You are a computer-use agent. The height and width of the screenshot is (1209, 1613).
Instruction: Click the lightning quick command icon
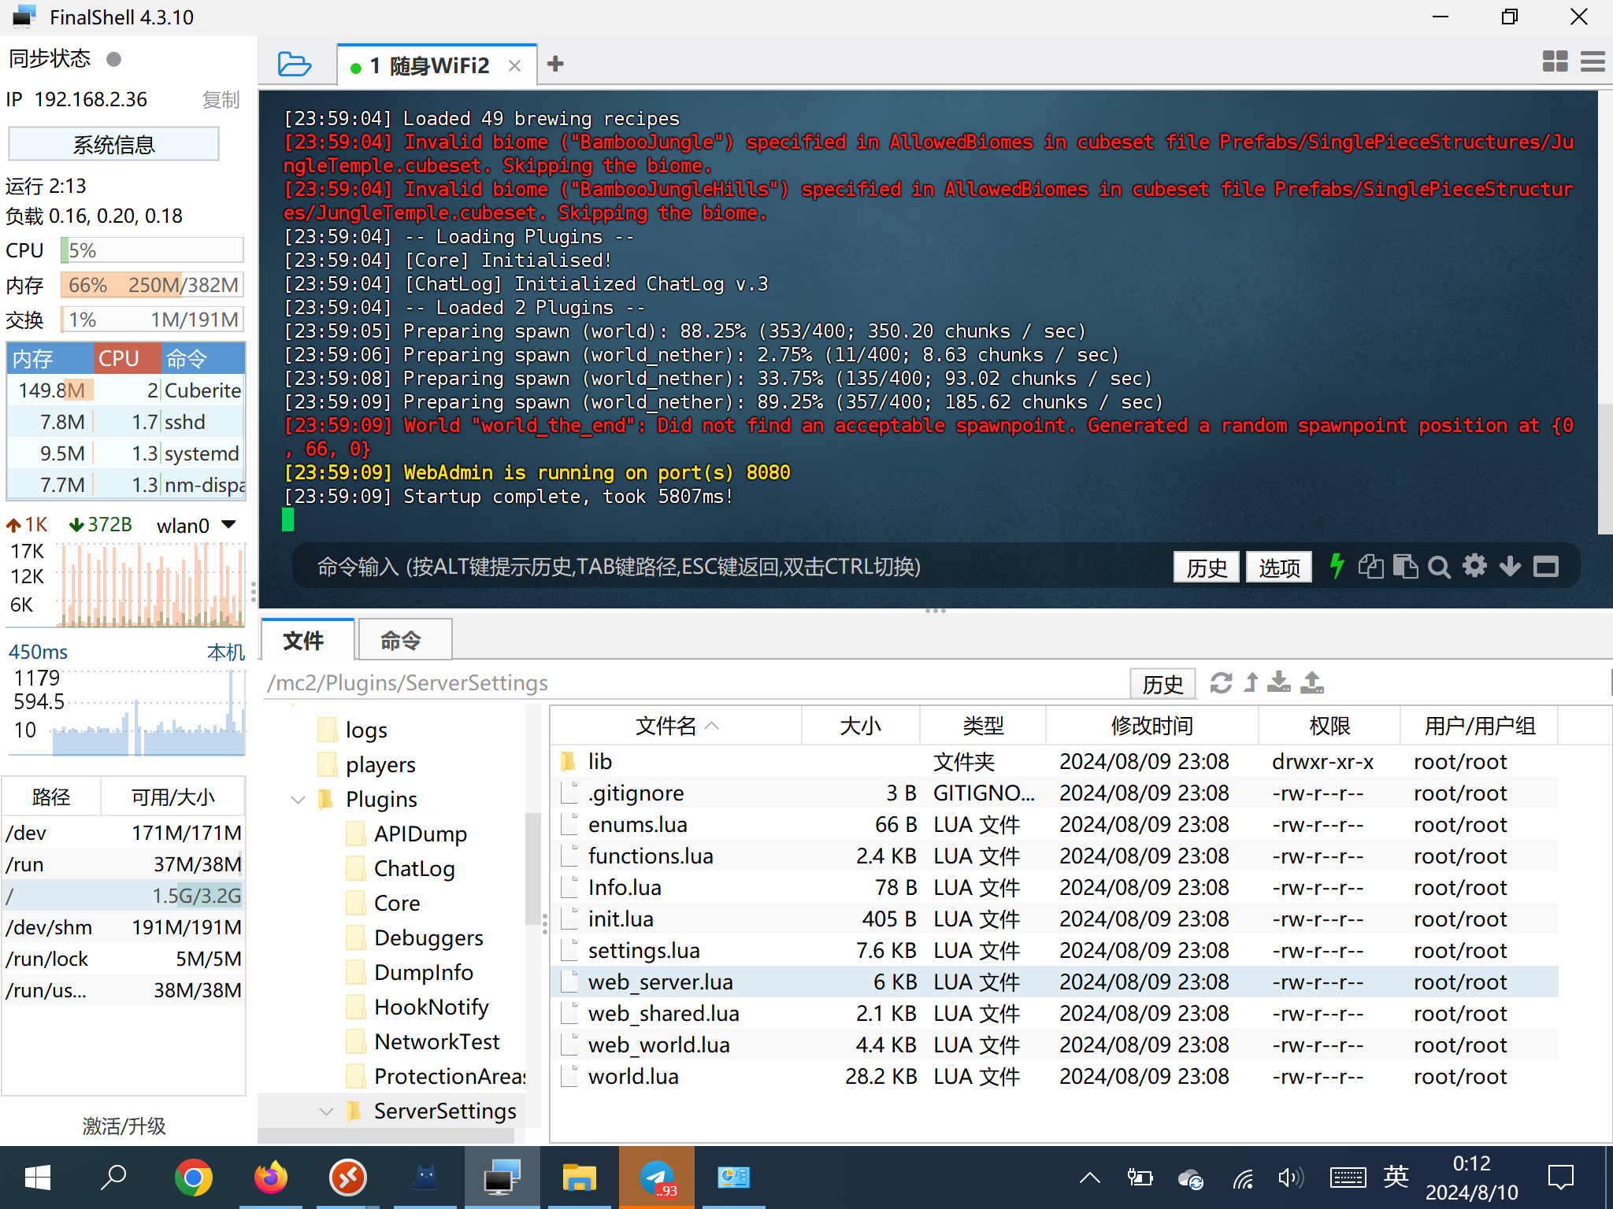tap(1337, 566)
